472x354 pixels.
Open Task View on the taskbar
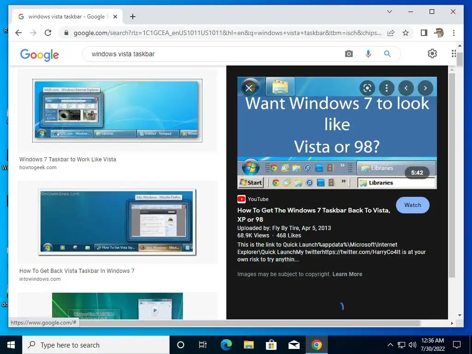(203, 345)
